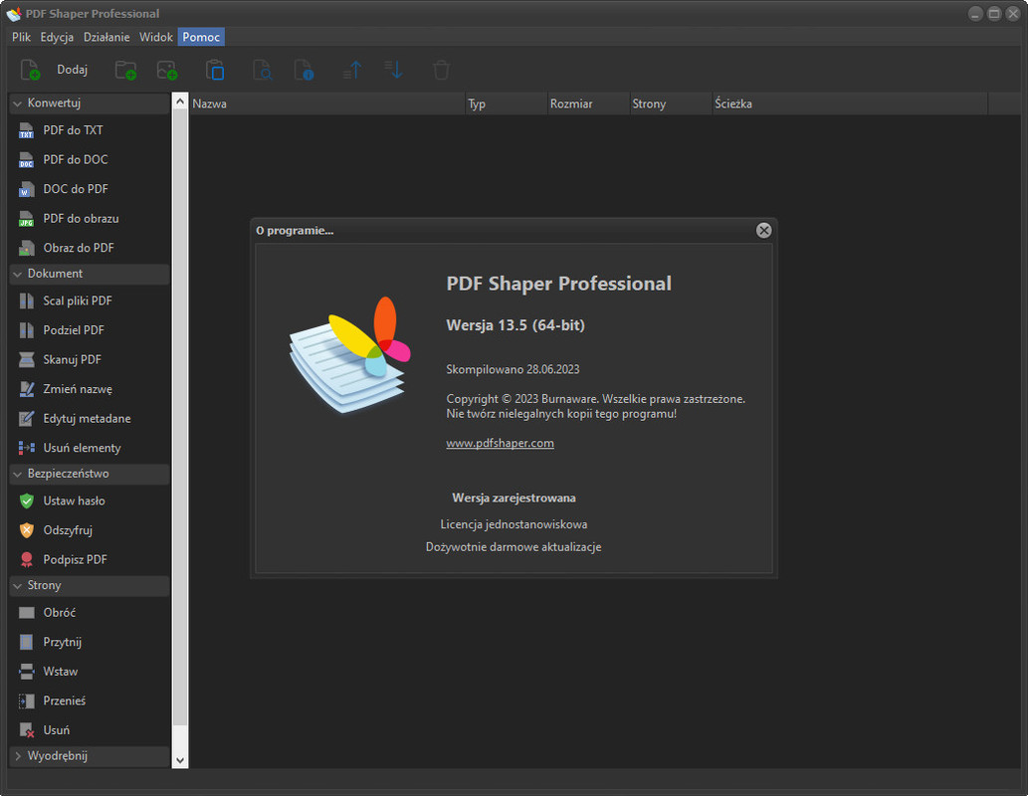Click the PDF do DOC icon
Viewport: 1028px width, 796px height.
point(26,160)
